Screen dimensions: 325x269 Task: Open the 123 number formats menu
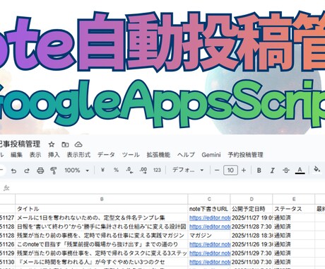[x=157, y=170]
